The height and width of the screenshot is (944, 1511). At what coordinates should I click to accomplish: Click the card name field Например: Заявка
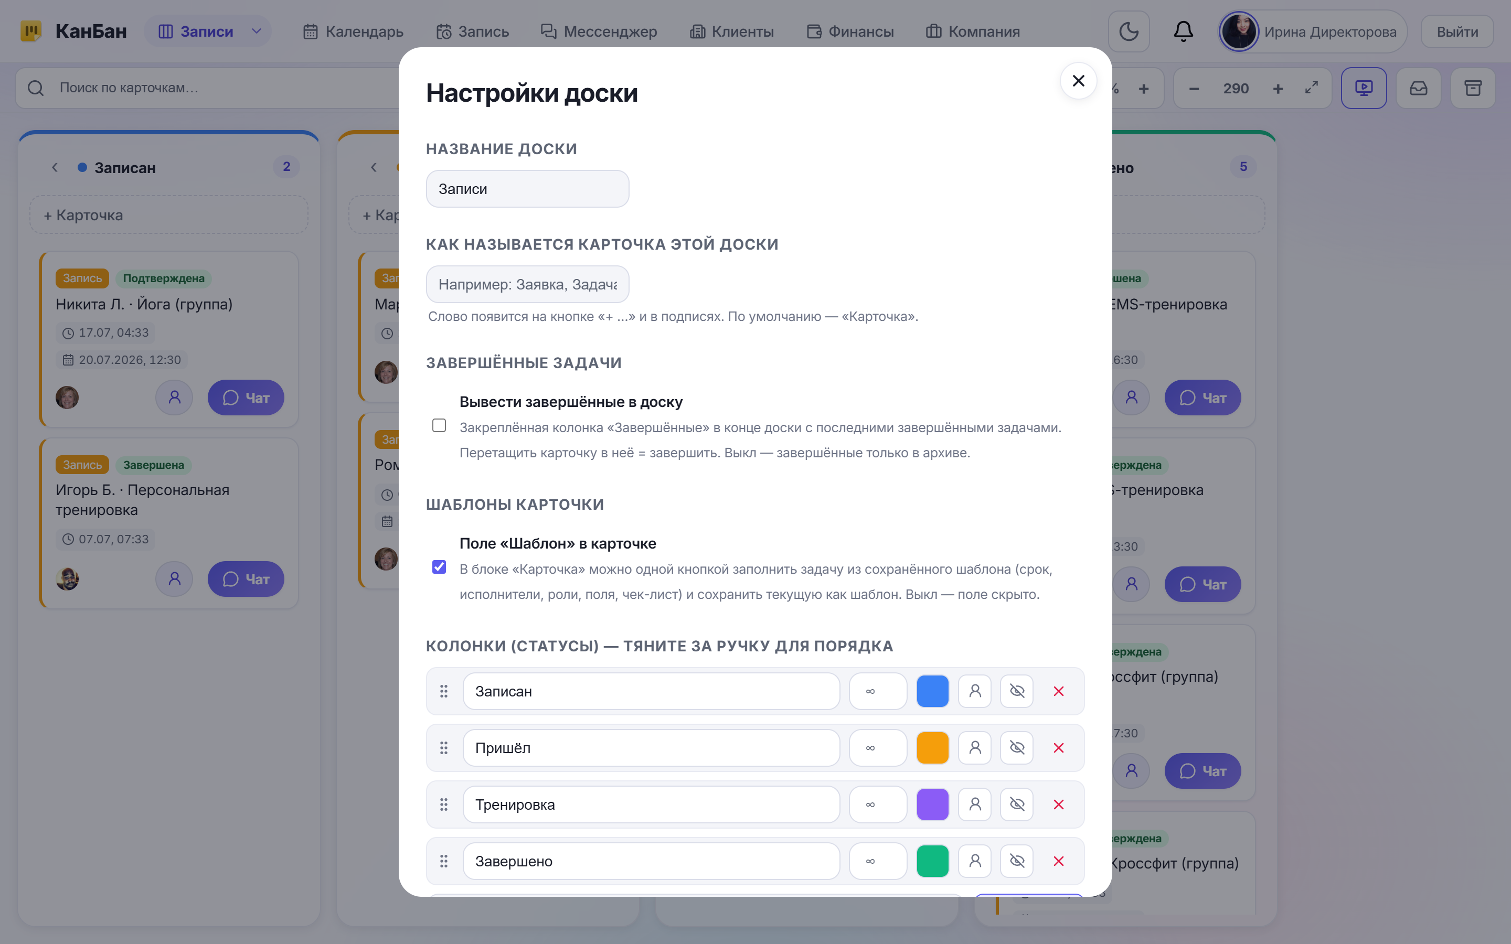click(528, 284)
